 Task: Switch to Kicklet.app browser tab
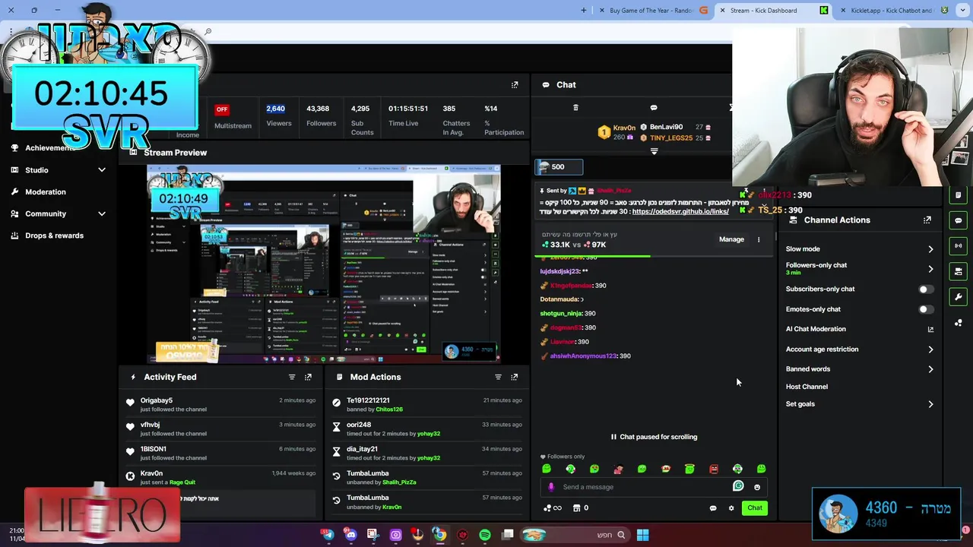(x=892, y=11)
